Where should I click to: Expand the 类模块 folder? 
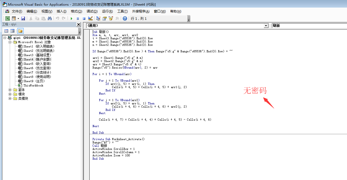point(10,98)
